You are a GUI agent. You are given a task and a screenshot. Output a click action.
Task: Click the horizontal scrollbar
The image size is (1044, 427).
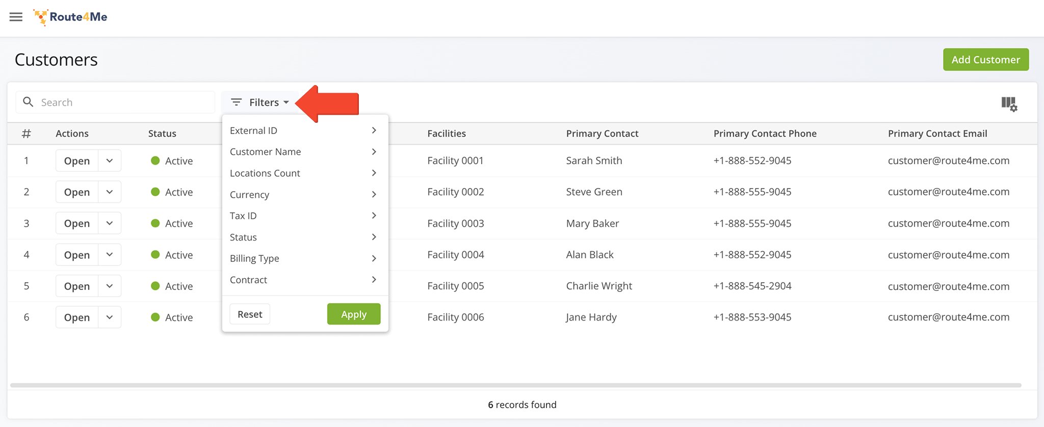click(x=515, y=385)
